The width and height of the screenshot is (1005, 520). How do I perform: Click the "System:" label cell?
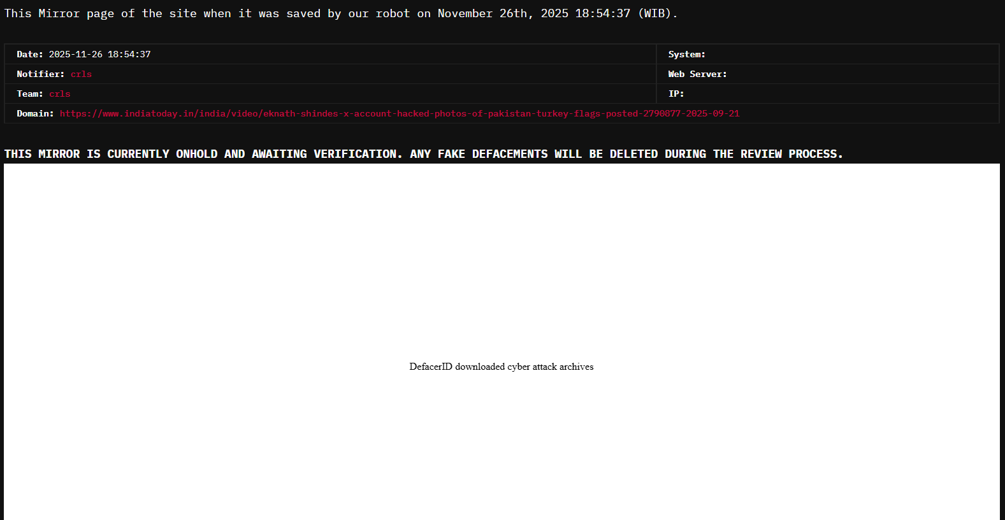[686, 55]
